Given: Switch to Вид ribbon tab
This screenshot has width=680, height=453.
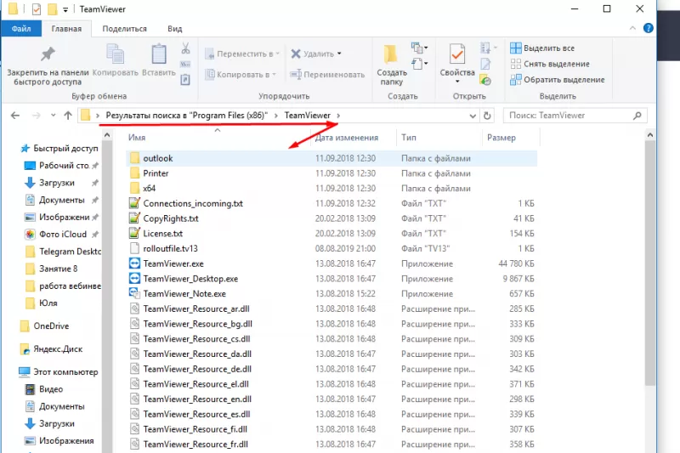Looking at the screenshot, I should (175, 29).
